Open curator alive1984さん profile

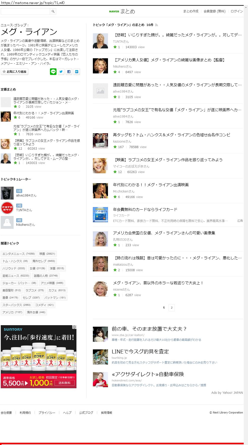pos(26,196)
